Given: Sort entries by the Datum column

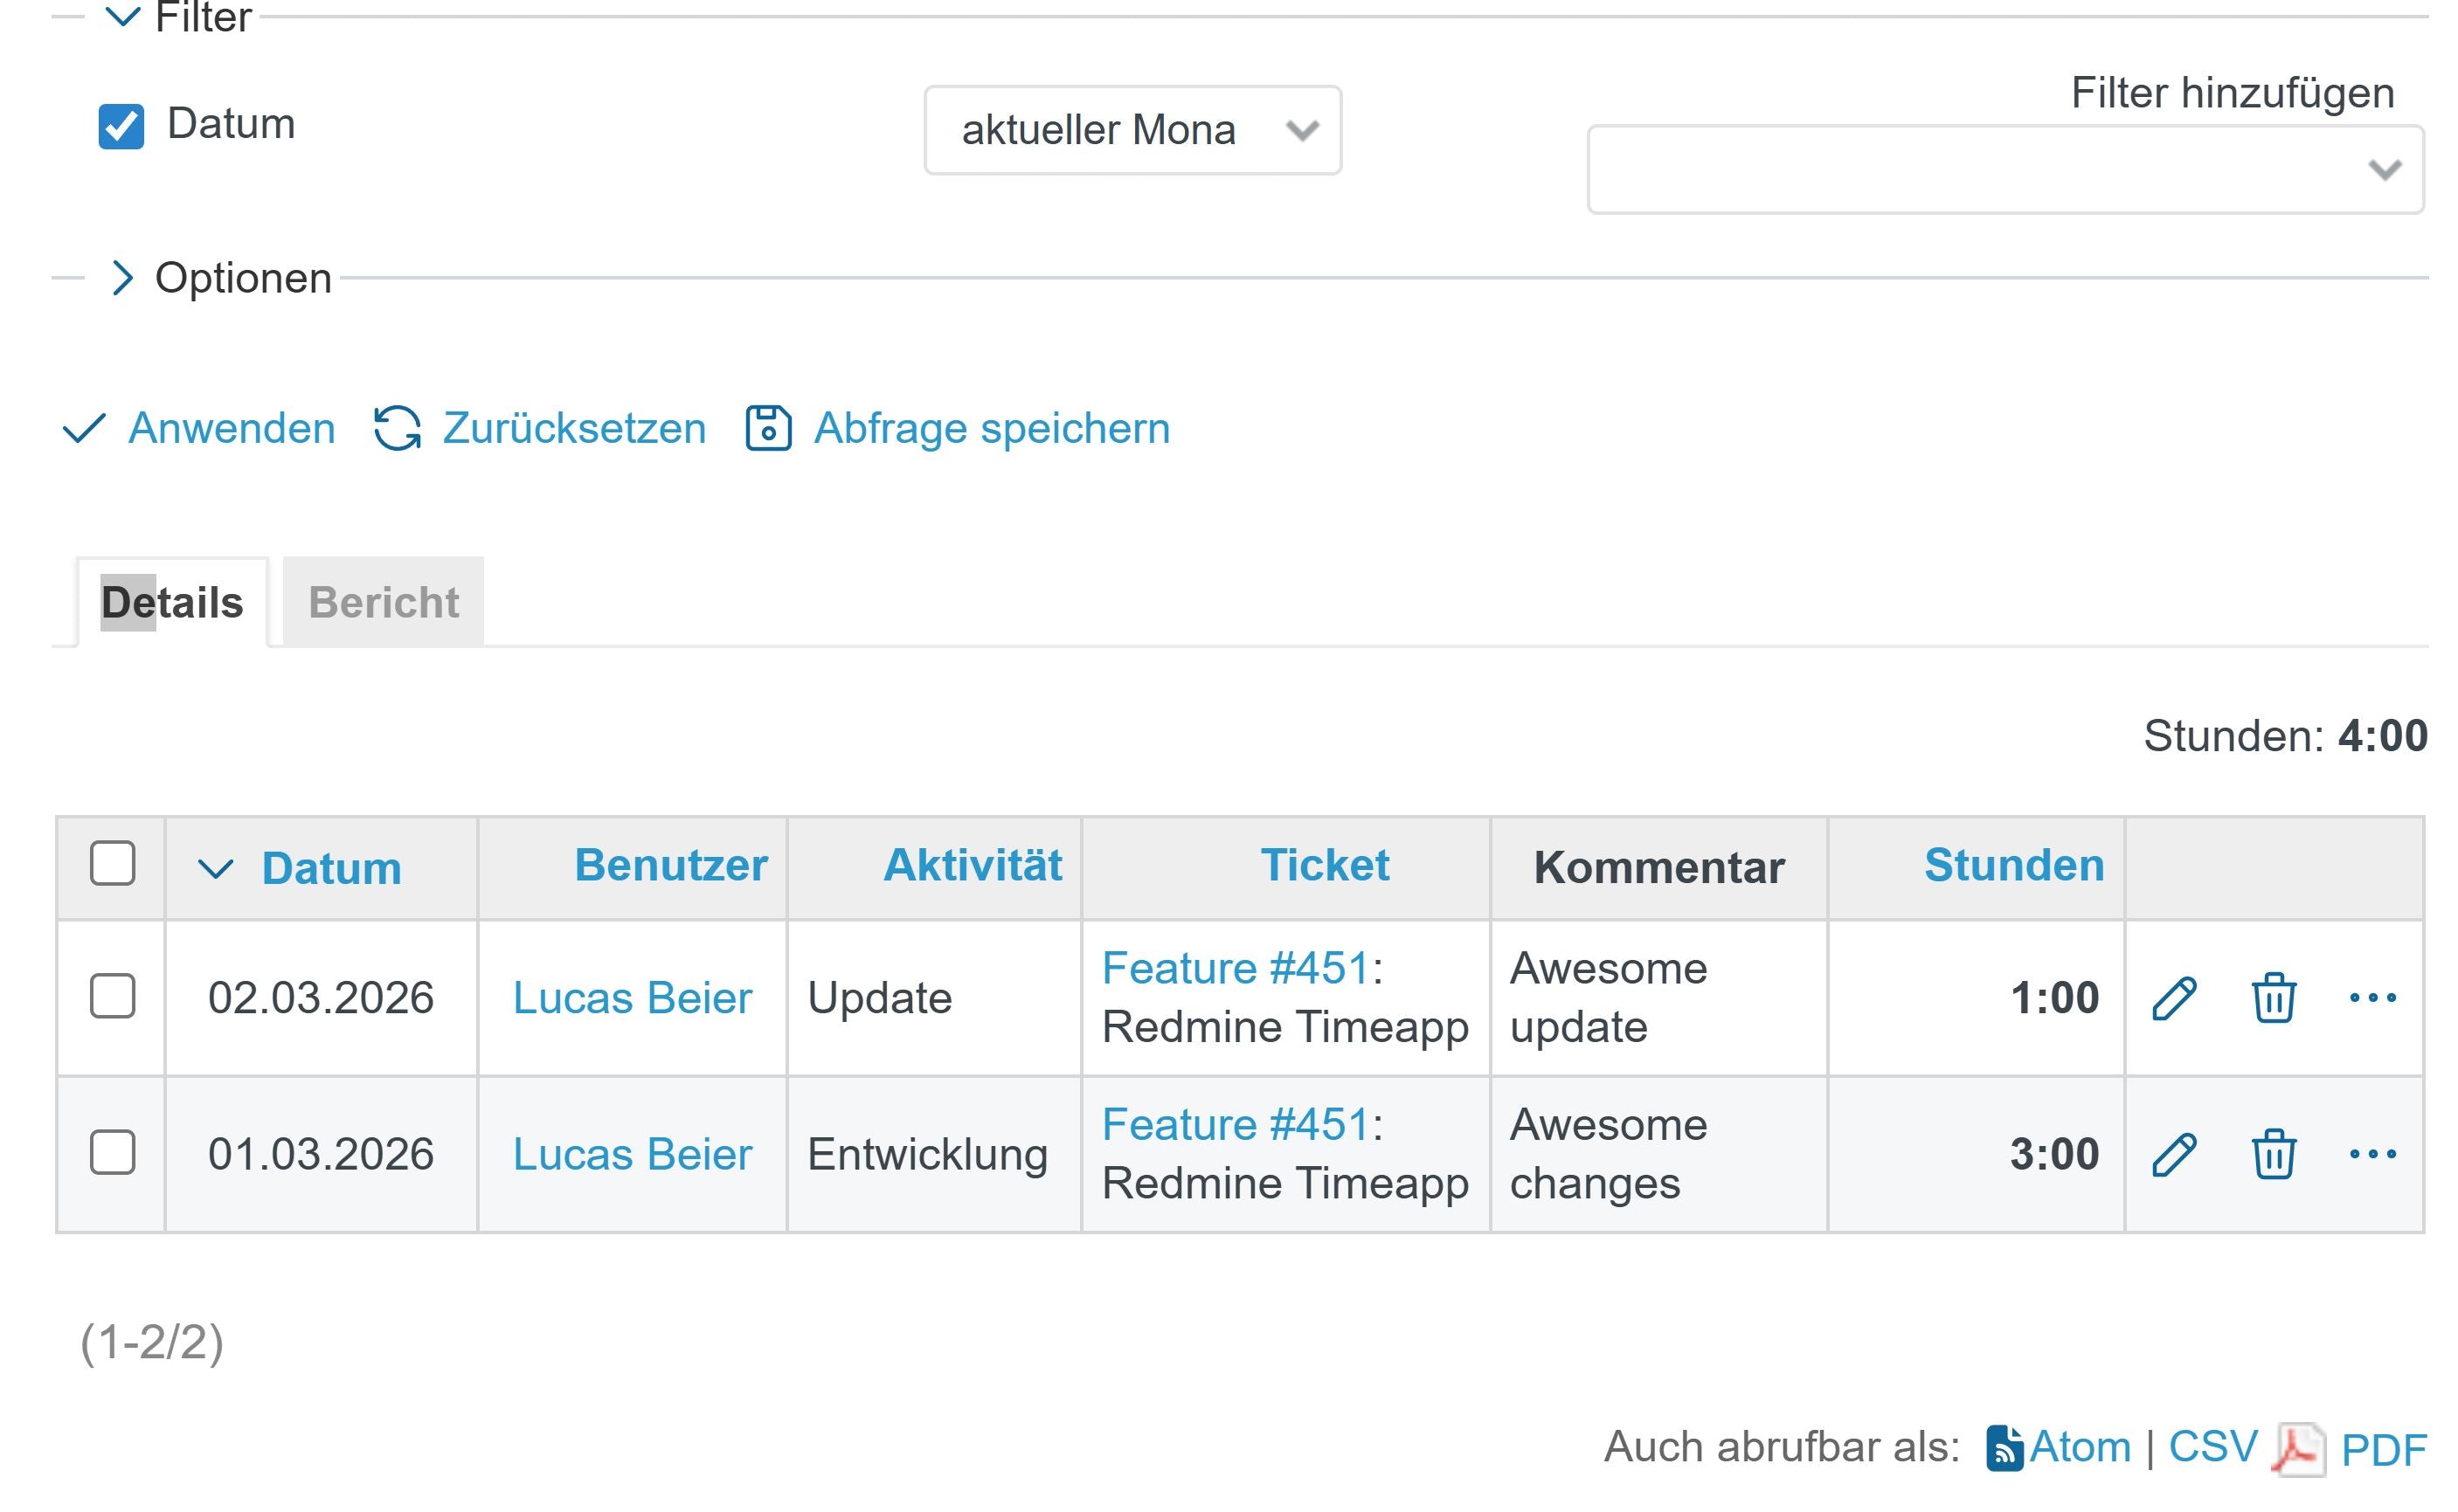Looking at the screenshot, I should [x=331, y=866].
